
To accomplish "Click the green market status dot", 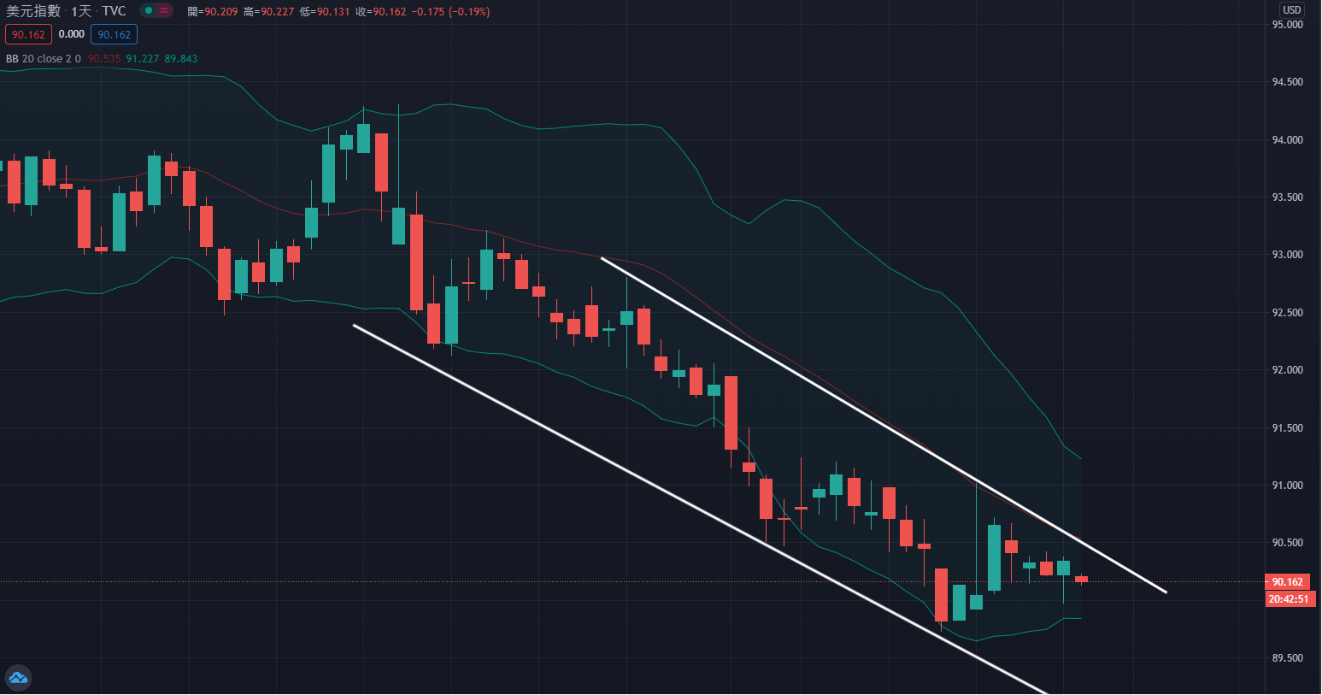I will pyautogui.click(x=149, y=11).
